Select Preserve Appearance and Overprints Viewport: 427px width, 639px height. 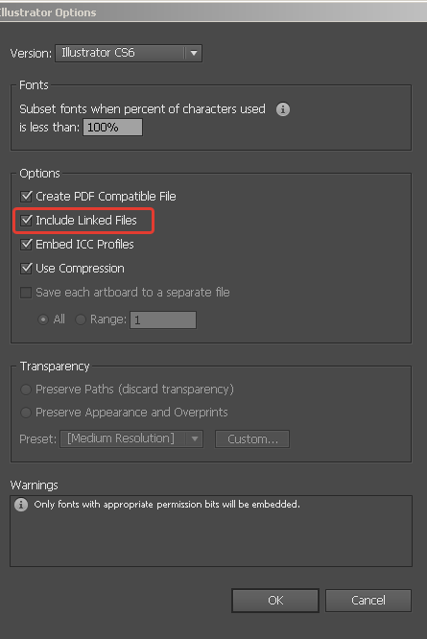(x=26, y=413)
